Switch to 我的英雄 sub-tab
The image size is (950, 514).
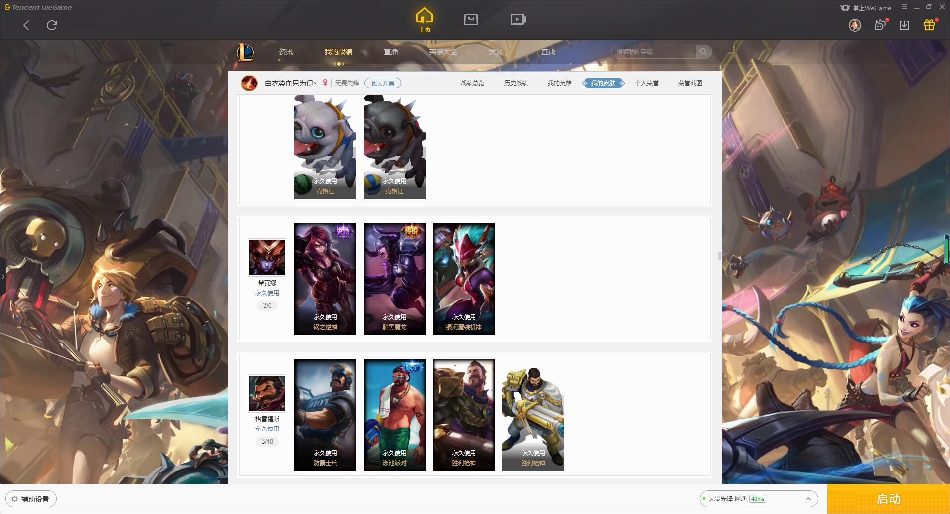pos(560,83)
